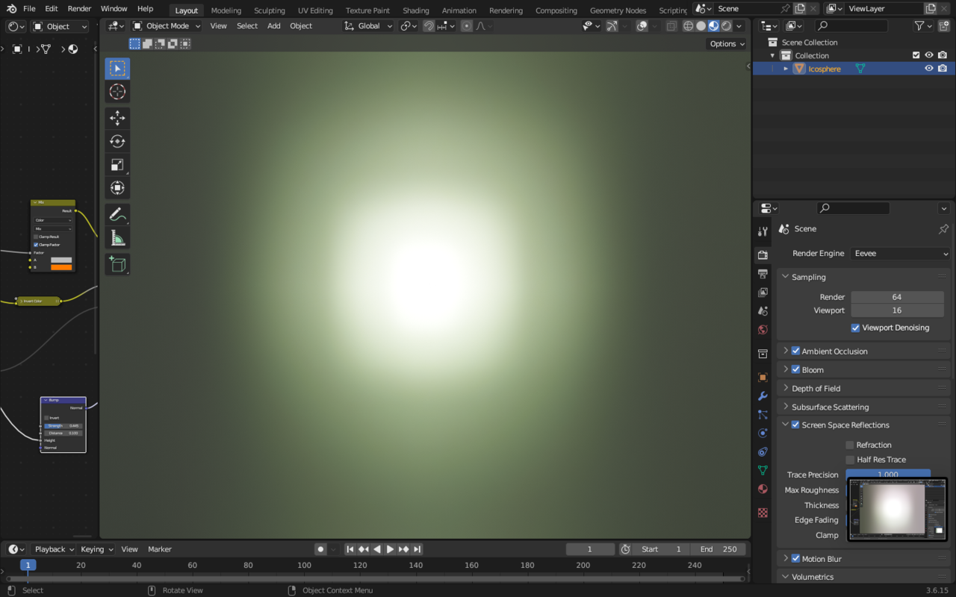Select the Transform tool
The width and height of the screenshot is (956, 597).
[117, 187]
